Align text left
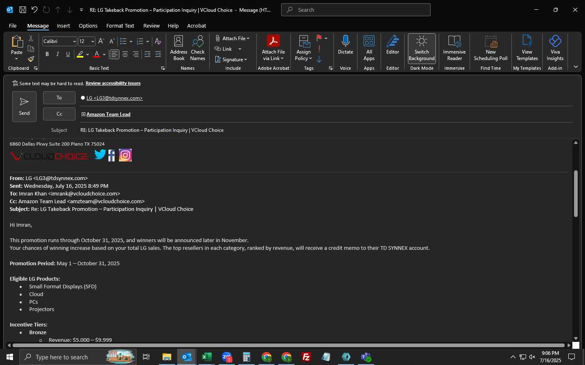The width and height of the screenshot is (585, 365). (115, 54)
